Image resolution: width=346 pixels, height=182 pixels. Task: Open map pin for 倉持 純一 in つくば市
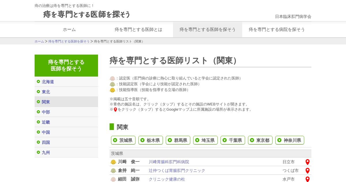click(307, 171)
